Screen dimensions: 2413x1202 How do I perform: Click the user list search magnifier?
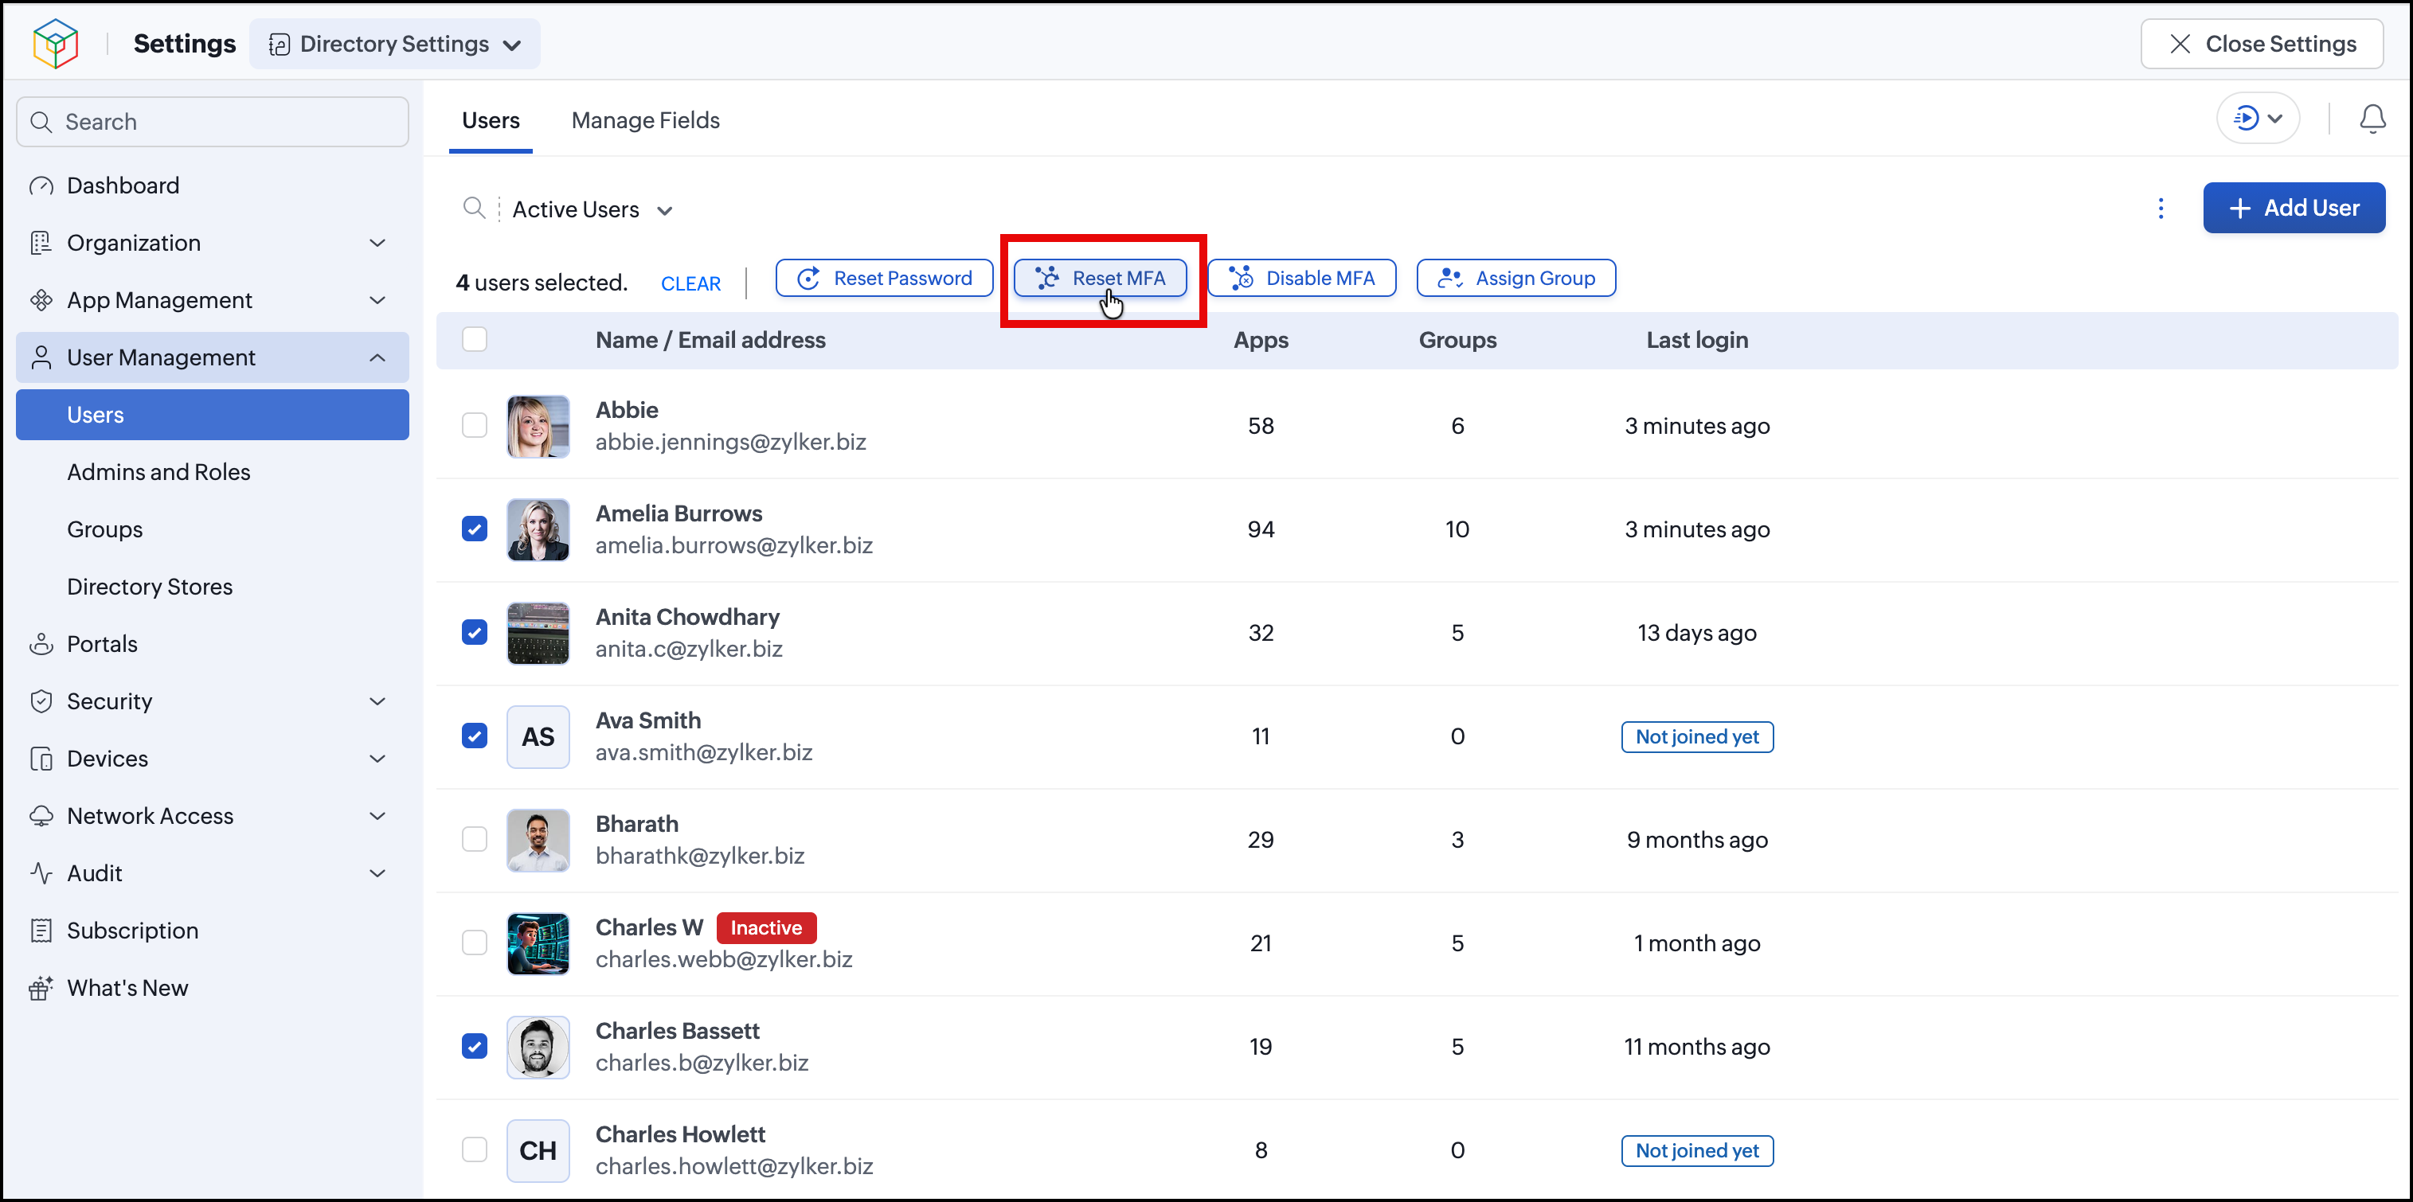tap(474, 208)
